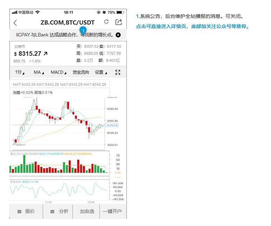
Task: Tap the 分析 bottom tab
Action: pyautogui.click(x=58, y=211)
